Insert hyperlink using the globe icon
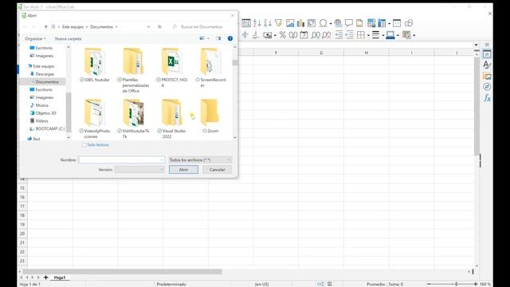Viewport: 510px width, 287px height. click(338, 23)
